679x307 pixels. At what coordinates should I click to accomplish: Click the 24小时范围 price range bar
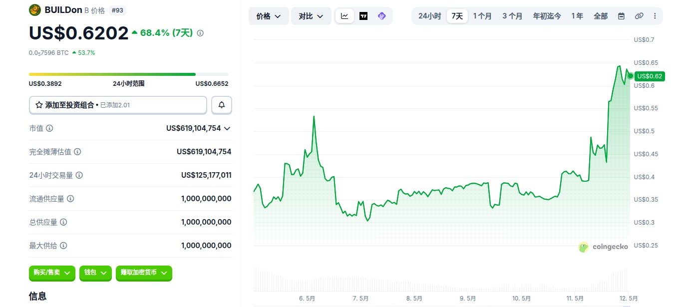pos(129,74)
